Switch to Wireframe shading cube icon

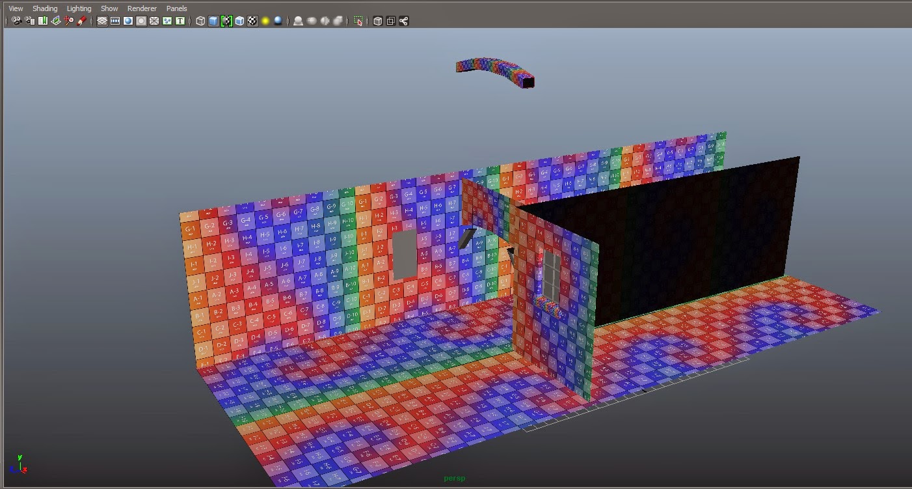pos(200,21)
